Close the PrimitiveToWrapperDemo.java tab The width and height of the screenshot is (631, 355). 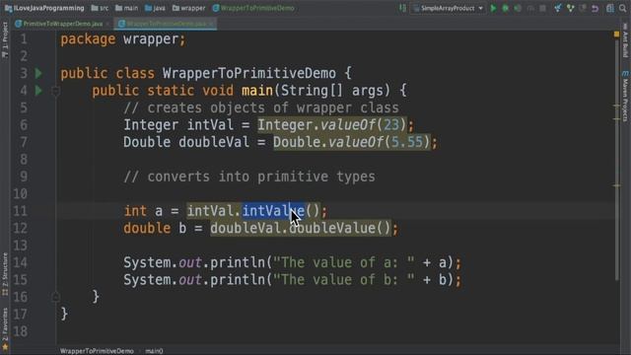[x=107, y=24]
